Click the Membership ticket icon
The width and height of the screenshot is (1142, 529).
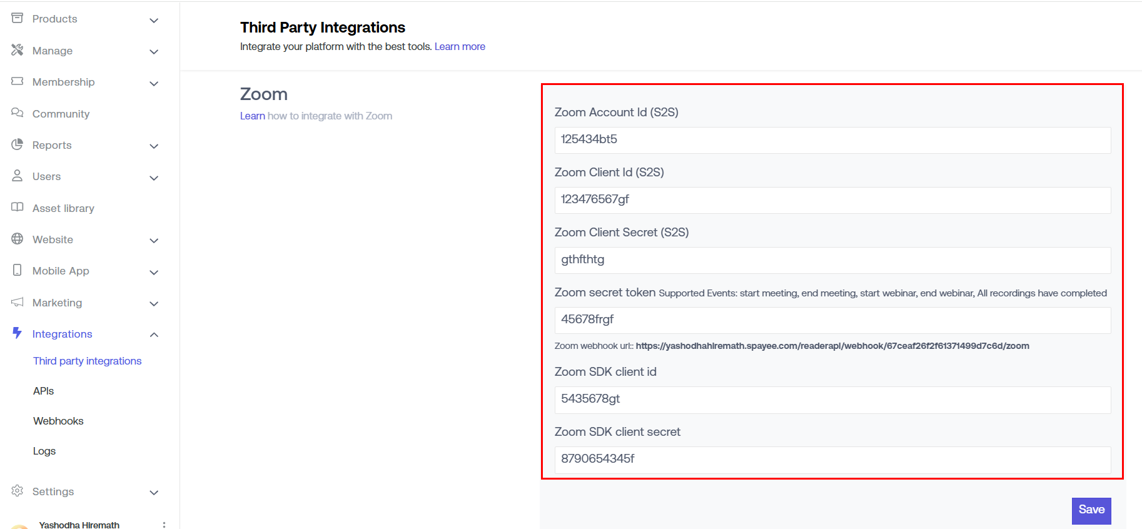click(18, 81)
